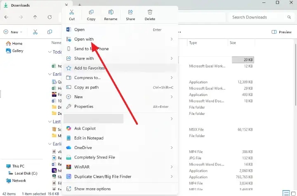Expand the OneDrive submenu arrow

coord(172,147)
